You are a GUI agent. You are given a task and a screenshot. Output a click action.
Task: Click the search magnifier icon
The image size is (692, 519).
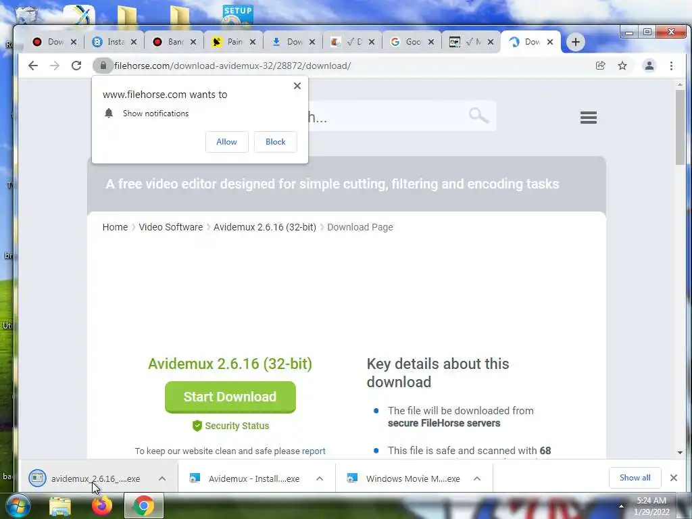pos(478,116)
